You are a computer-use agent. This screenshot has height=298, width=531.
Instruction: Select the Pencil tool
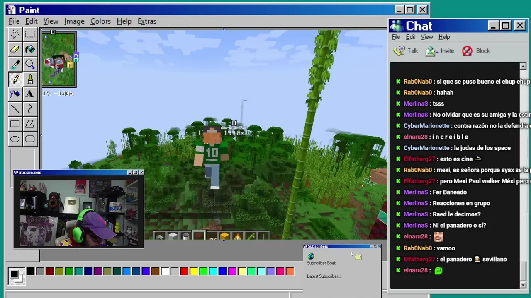tap(15, 79)
